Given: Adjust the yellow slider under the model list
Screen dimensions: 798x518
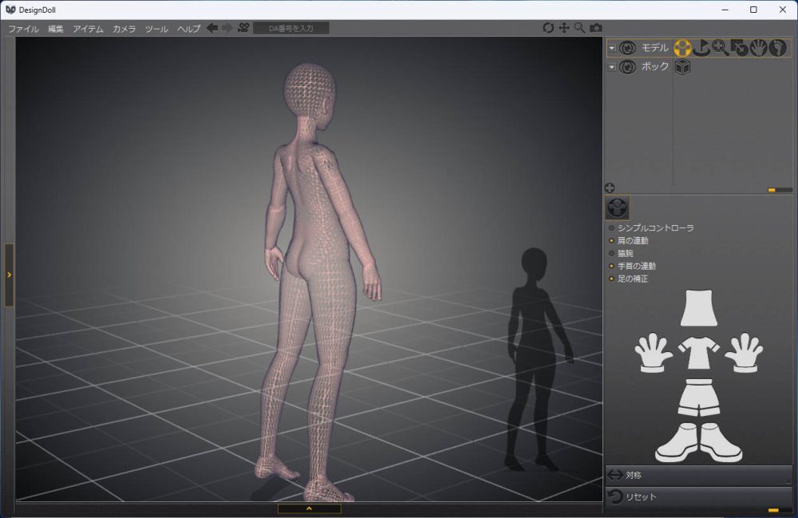Looking at the screenshot, I should tap(772, 188).
